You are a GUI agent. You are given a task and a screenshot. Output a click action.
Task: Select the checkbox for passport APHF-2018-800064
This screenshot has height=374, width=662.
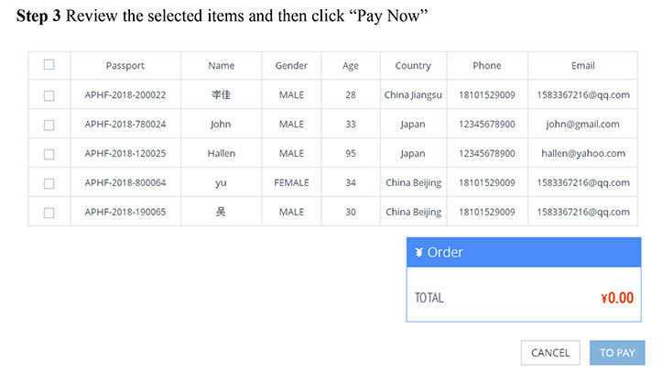(x=49, y=183)
